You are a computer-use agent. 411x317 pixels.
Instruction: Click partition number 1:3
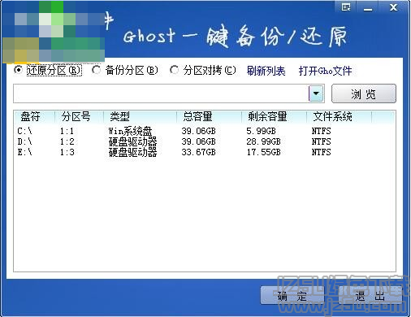click(x=67, y=152)
